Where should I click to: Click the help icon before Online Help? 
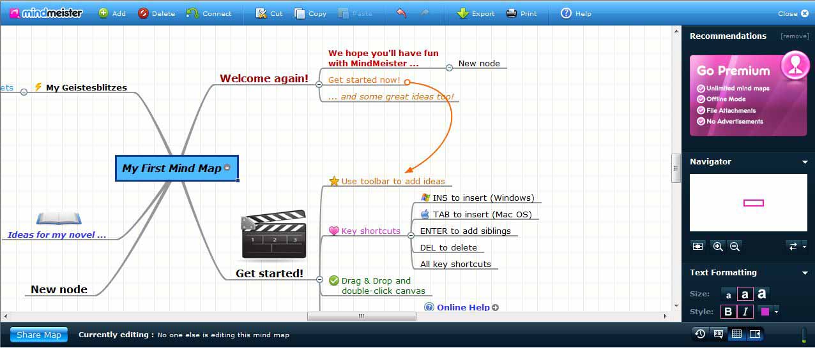point(429,307)
